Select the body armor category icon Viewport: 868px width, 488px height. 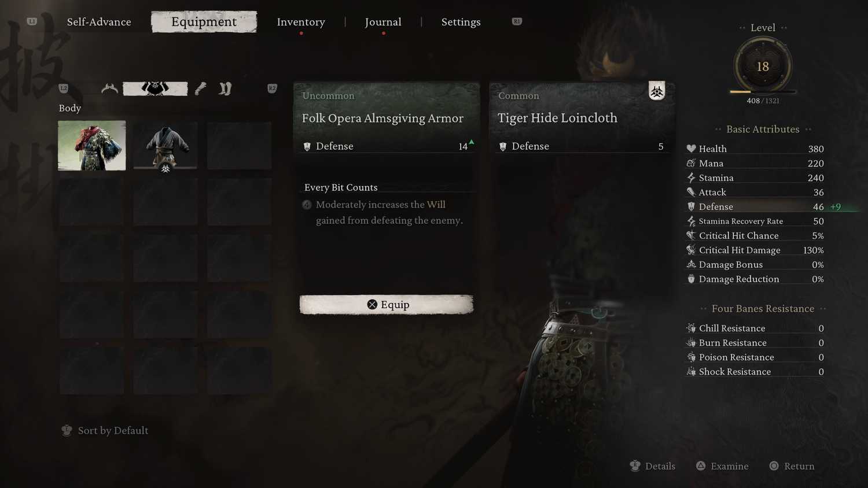pyautogui.click(x=155, y=88)
